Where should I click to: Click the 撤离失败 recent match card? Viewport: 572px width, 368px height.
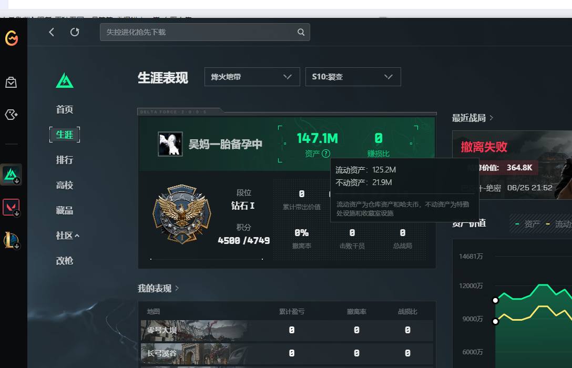coord(512,165)
